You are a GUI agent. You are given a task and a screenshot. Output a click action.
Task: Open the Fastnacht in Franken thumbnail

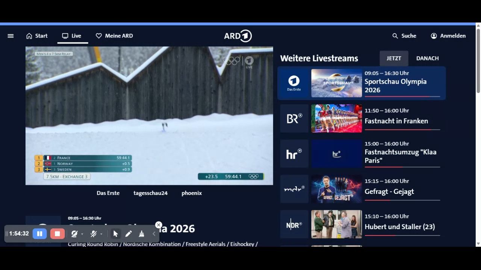click(336, 118)
